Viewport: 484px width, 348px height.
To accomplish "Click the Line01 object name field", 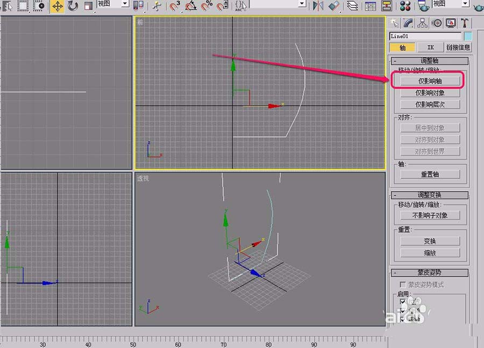I will (x=425, y=36).
